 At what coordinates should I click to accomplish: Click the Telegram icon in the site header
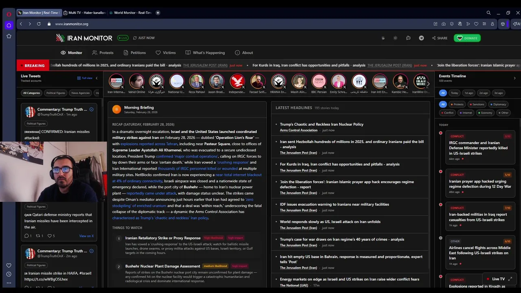coord(421,38)
